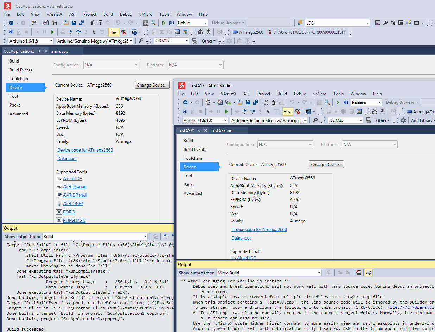Toggle Hex display in TestAS7 window
This screenshot has height=332, width=435.
(x=287, y=111)
